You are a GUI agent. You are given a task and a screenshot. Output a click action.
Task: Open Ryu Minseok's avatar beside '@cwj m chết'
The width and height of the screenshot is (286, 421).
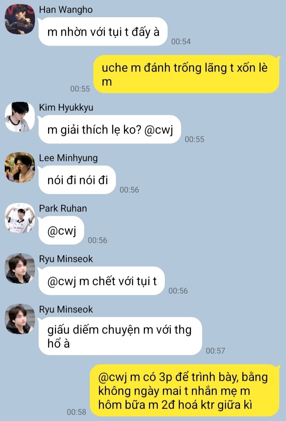click(x=20, y=268)
